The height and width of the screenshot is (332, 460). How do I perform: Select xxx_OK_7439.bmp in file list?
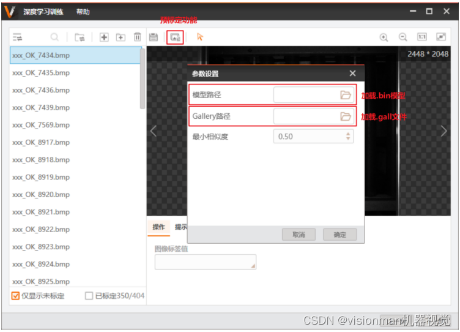75,108
